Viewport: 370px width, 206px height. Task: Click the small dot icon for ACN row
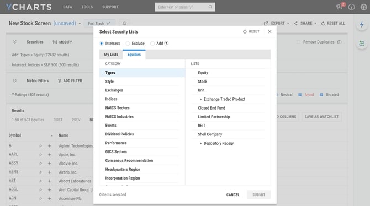coord(40,199)
